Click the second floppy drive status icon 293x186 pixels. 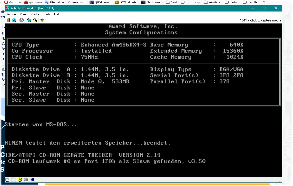(x=14, y=180)
